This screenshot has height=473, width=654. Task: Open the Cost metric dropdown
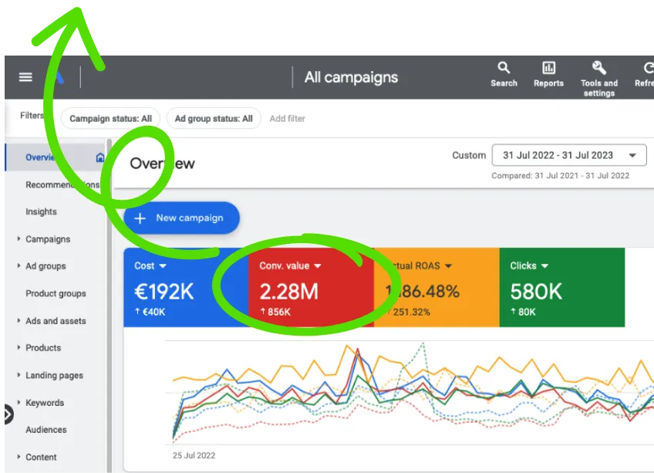(x=163, y=266)
